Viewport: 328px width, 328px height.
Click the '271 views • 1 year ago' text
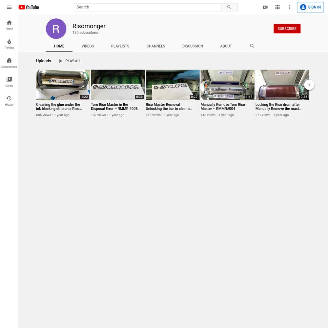point(272,115)
